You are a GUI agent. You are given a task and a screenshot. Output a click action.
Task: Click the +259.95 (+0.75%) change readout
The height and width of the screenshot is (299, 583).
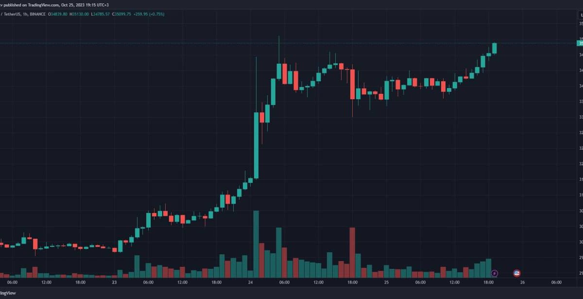tap(150, 14)
